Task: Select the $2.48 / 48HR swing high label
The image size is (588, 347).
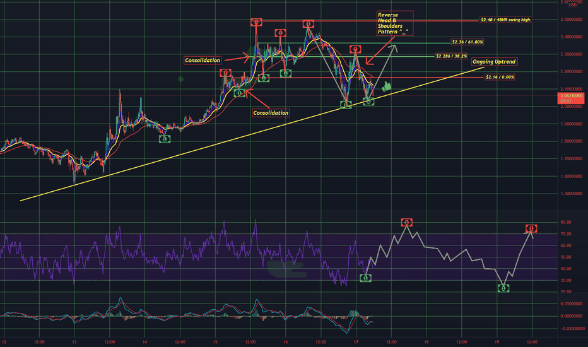Action: coord(506,20)
